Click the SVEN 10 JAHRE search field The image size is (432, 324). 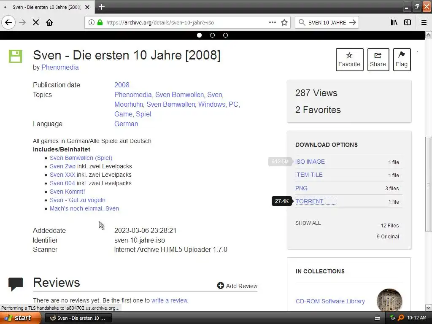[x=327, y=22]
